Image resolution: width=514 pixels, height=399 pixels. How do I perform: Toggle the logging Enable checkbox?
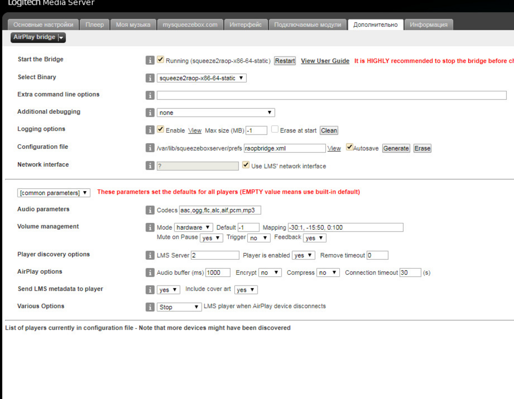(160, 129)
